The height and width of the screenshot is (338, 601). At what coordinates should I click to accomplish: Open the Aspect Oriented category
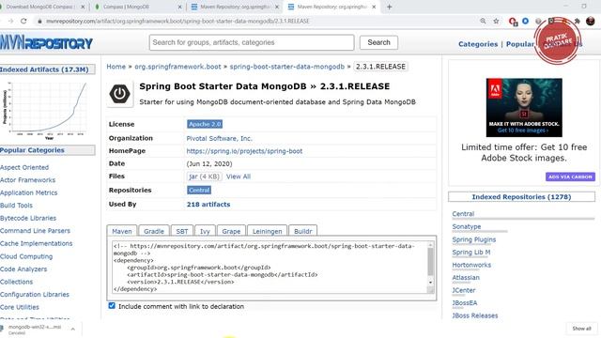[24, 167]
